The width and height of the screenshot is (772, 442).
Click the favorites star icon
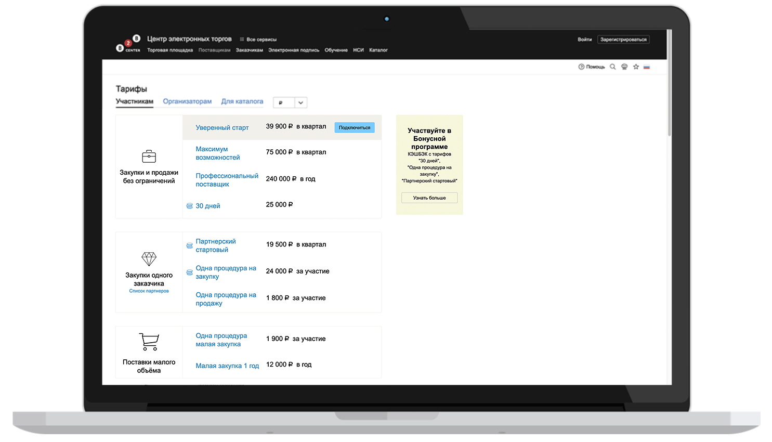tap(635, 67)
